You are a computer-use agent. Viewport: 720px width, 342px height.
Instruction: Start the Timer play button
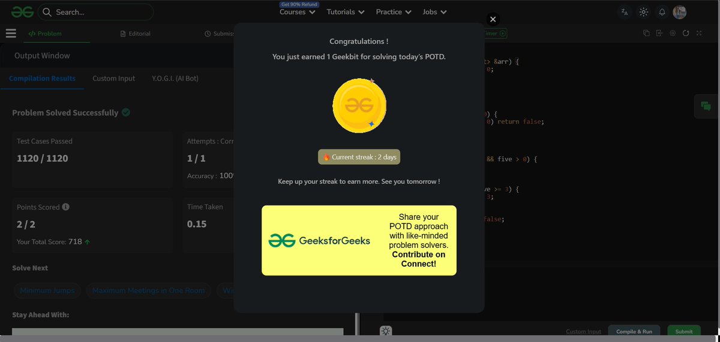[503, 34]
